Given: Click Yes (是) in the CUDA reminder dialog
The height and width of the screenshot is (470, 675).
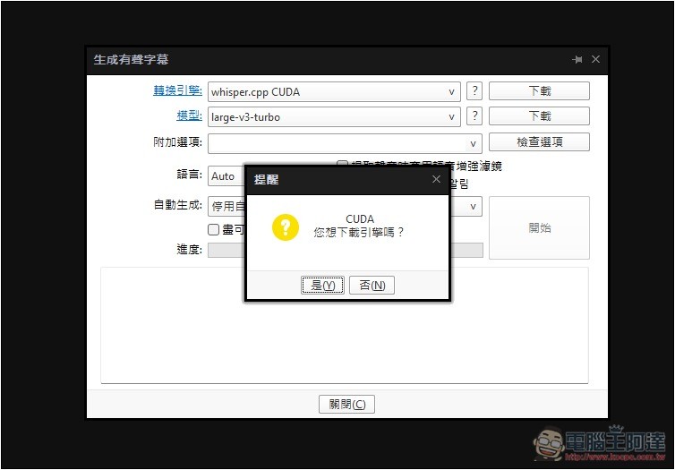Looking at the screenshot, I should pos(322,286).
